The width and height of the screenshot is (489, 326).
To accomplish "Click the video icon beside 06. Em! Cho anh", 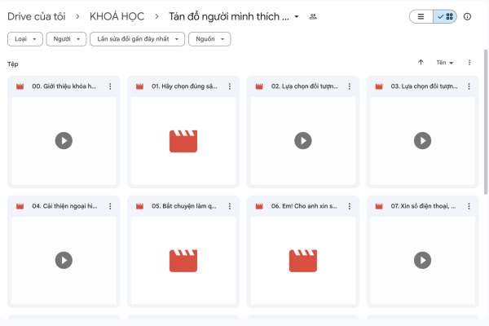I will (x=259, y=206).
